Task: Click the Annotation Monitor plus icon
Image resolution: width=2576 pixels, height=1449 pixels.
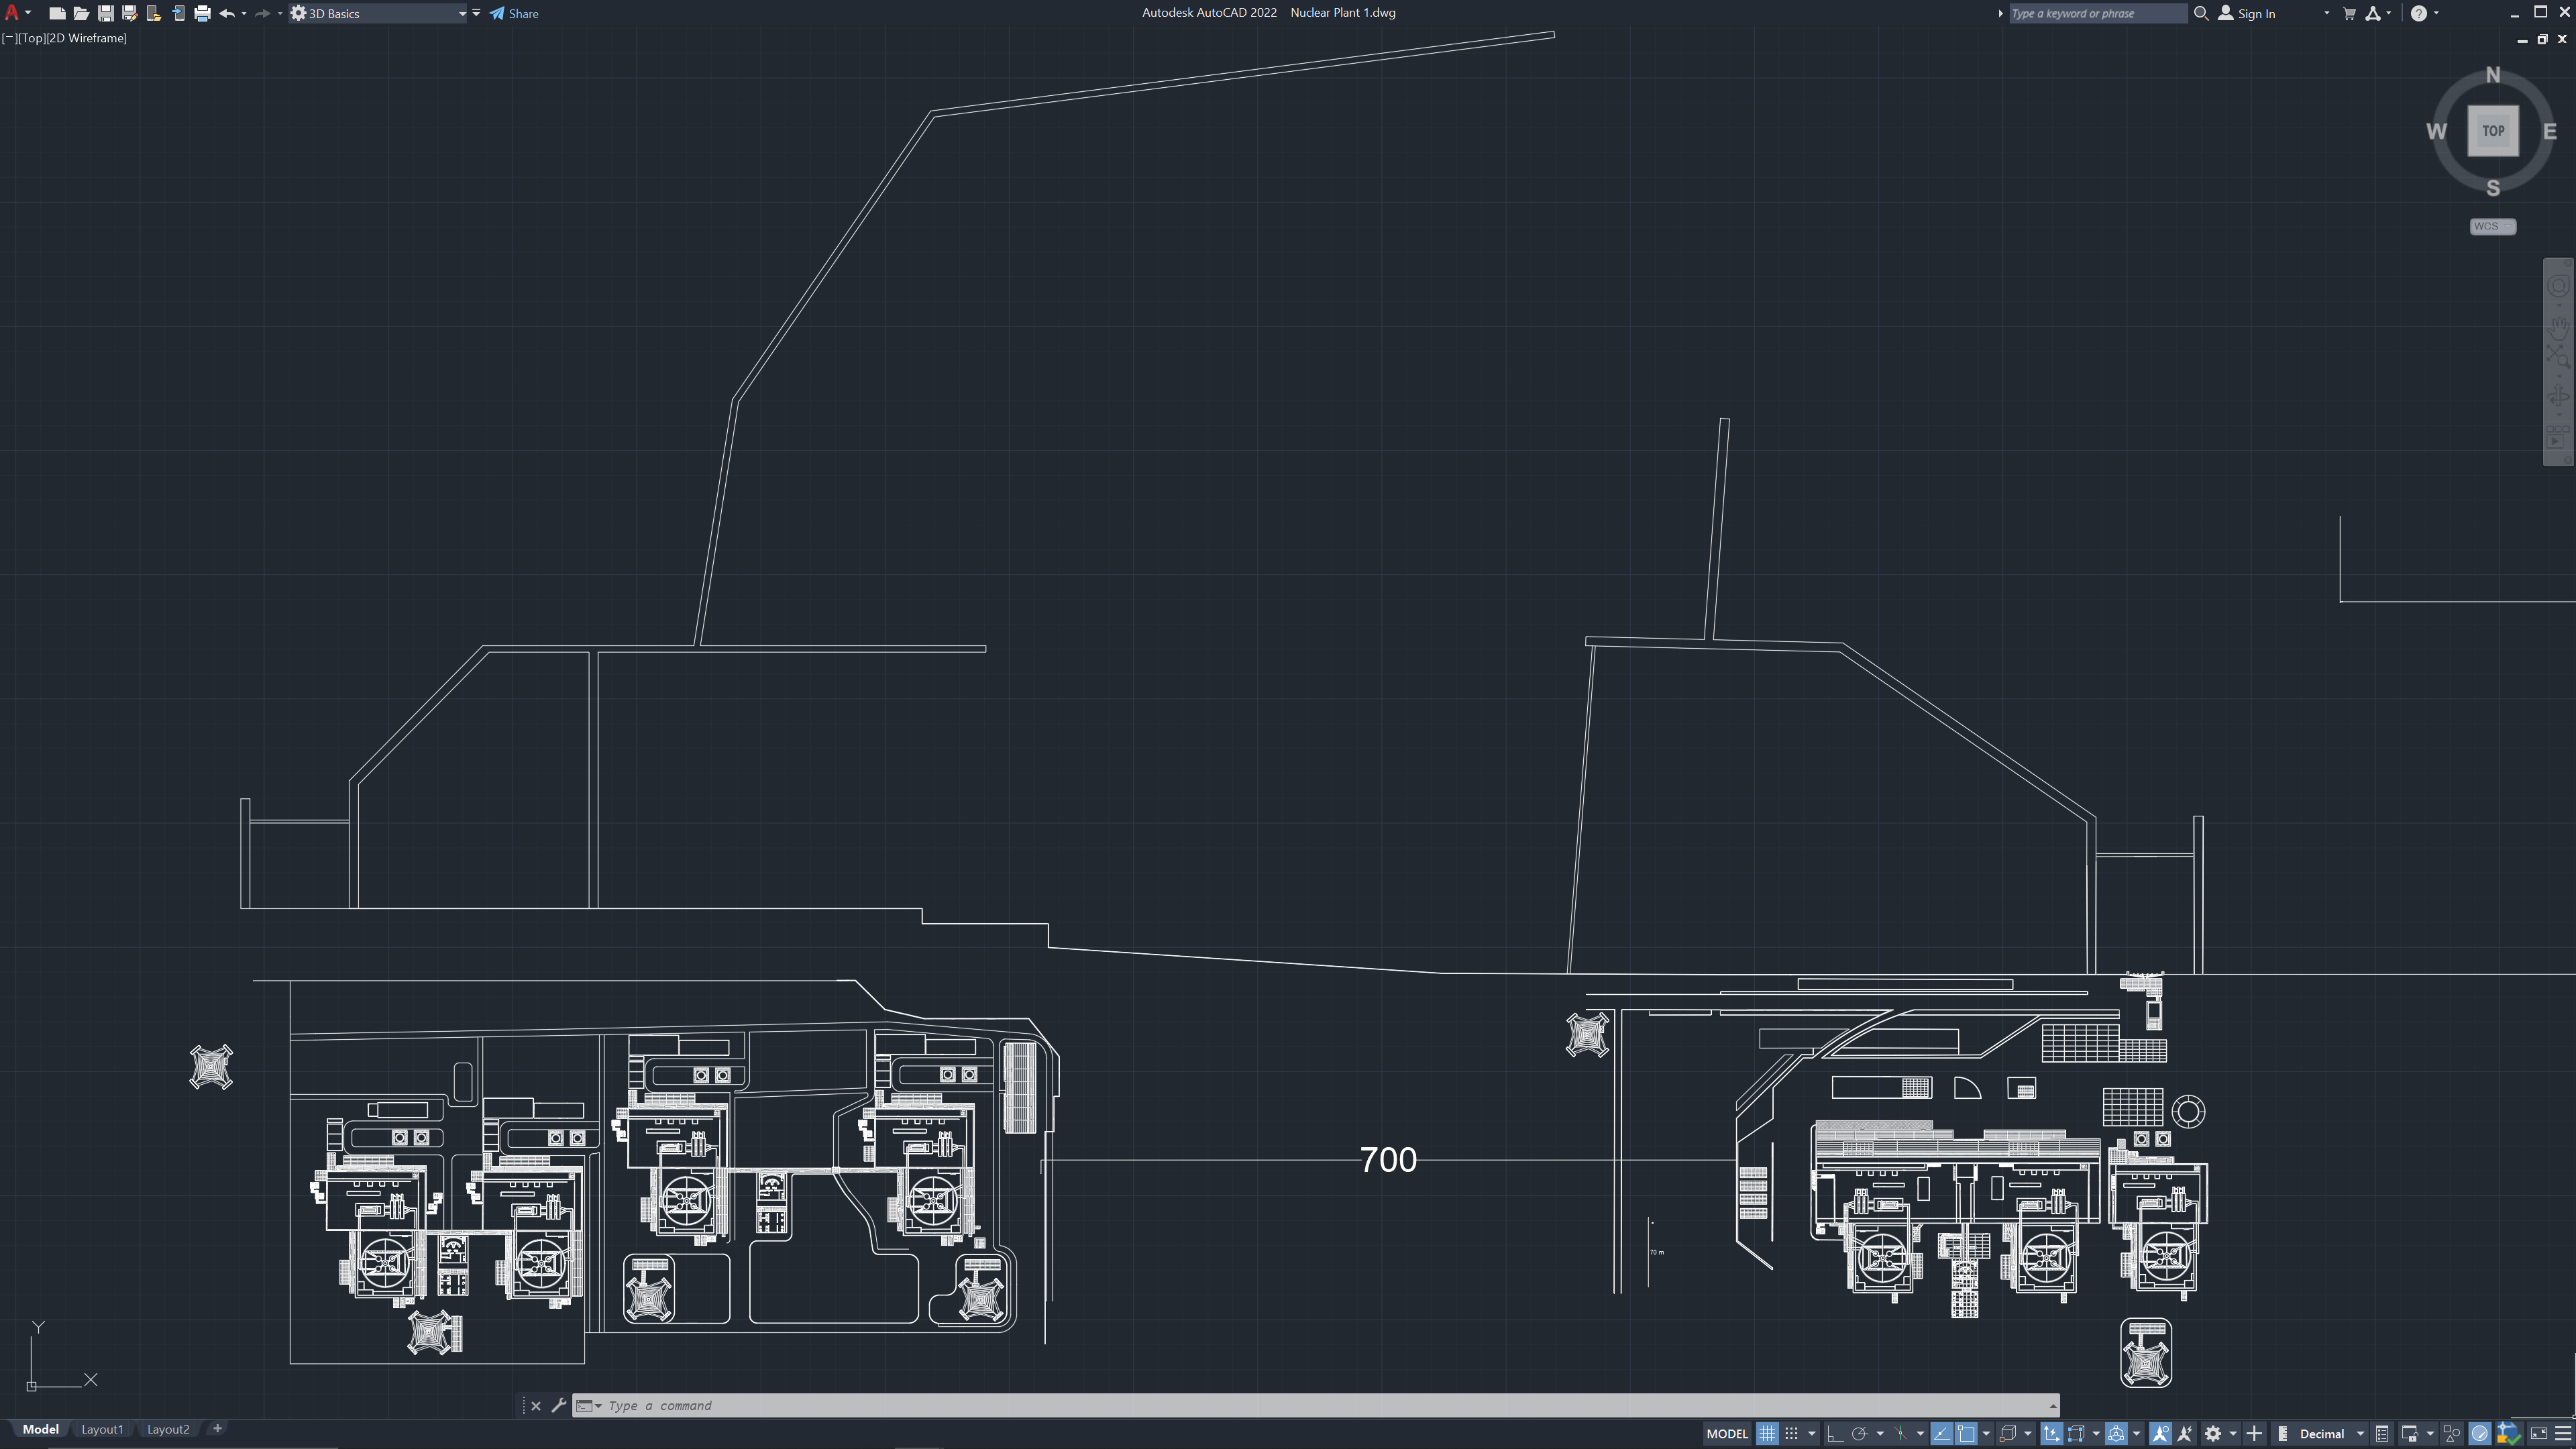Action: (2254, 1434)
